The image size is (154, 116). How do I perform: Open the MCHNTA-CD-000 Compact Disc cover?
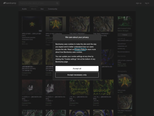[x=80, y=87]
